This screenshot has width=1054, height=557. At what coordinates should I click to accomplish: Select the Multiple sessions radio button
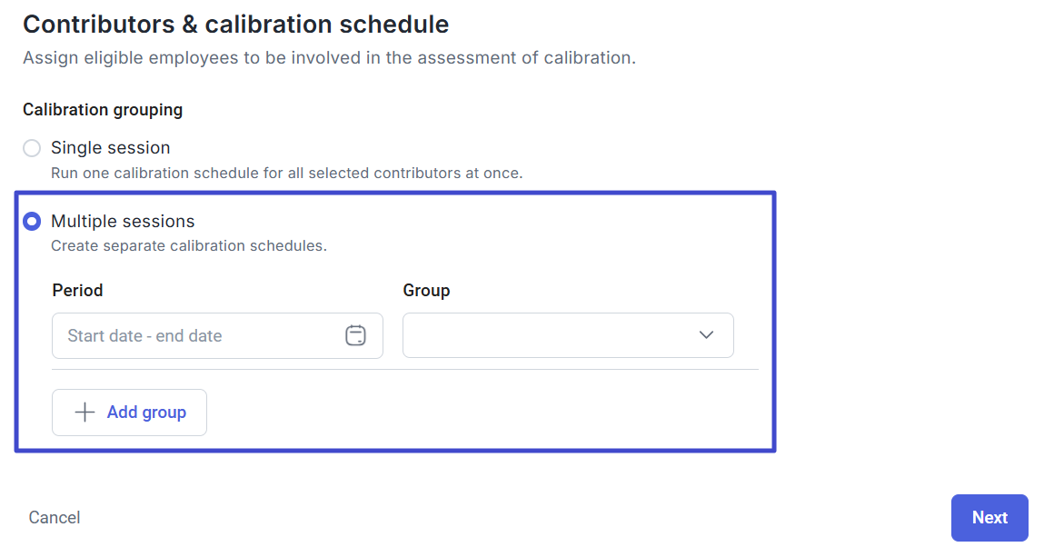[x=32, y=222]
